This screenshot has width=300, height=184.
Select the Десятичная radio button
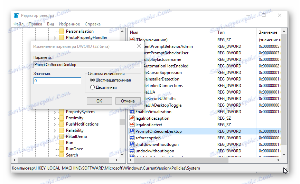pyautogui.click(x=92, y=87)
